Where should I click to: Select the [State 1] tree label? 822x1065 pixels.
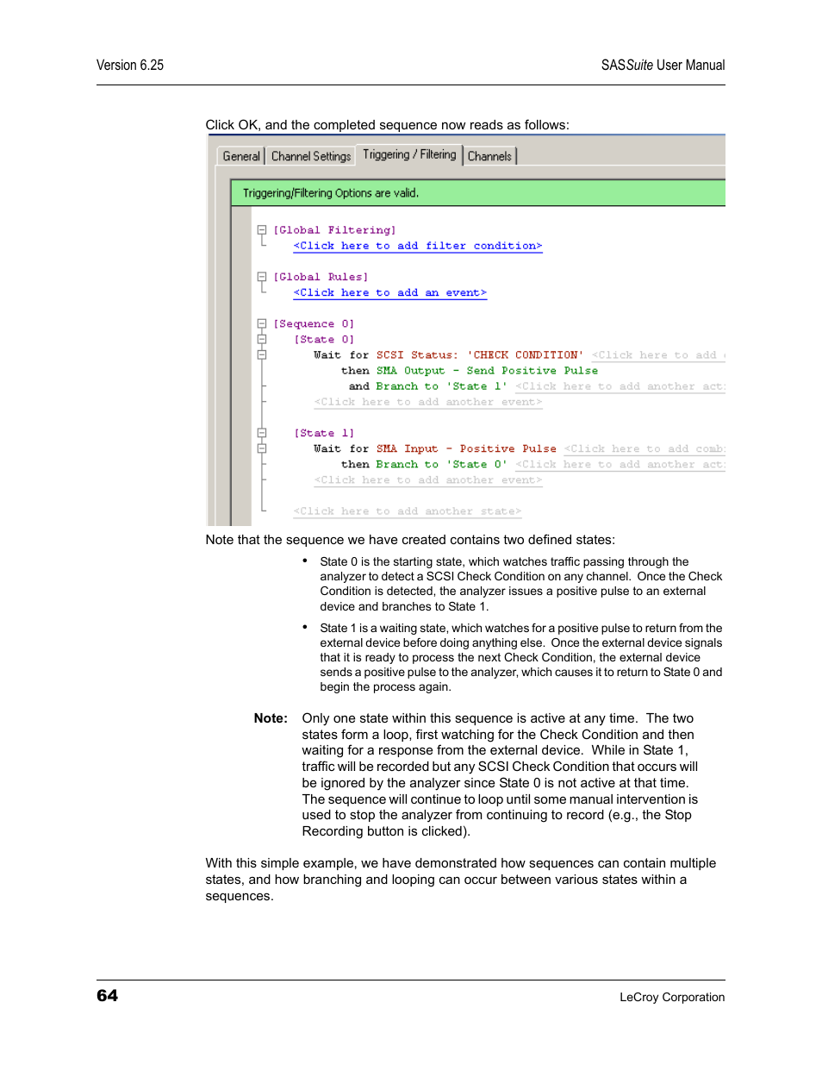tap(324, 433)
